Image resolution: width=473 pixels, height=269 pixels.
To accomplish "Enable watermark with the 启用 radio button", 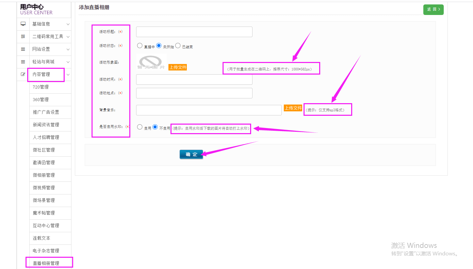I will tap(140, 127).
